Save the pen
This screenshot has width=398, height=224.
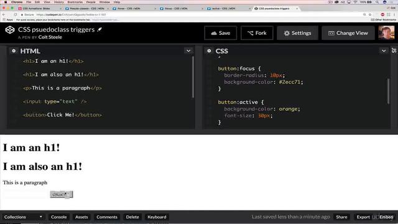pyautogui.click(x=221, y=33)
